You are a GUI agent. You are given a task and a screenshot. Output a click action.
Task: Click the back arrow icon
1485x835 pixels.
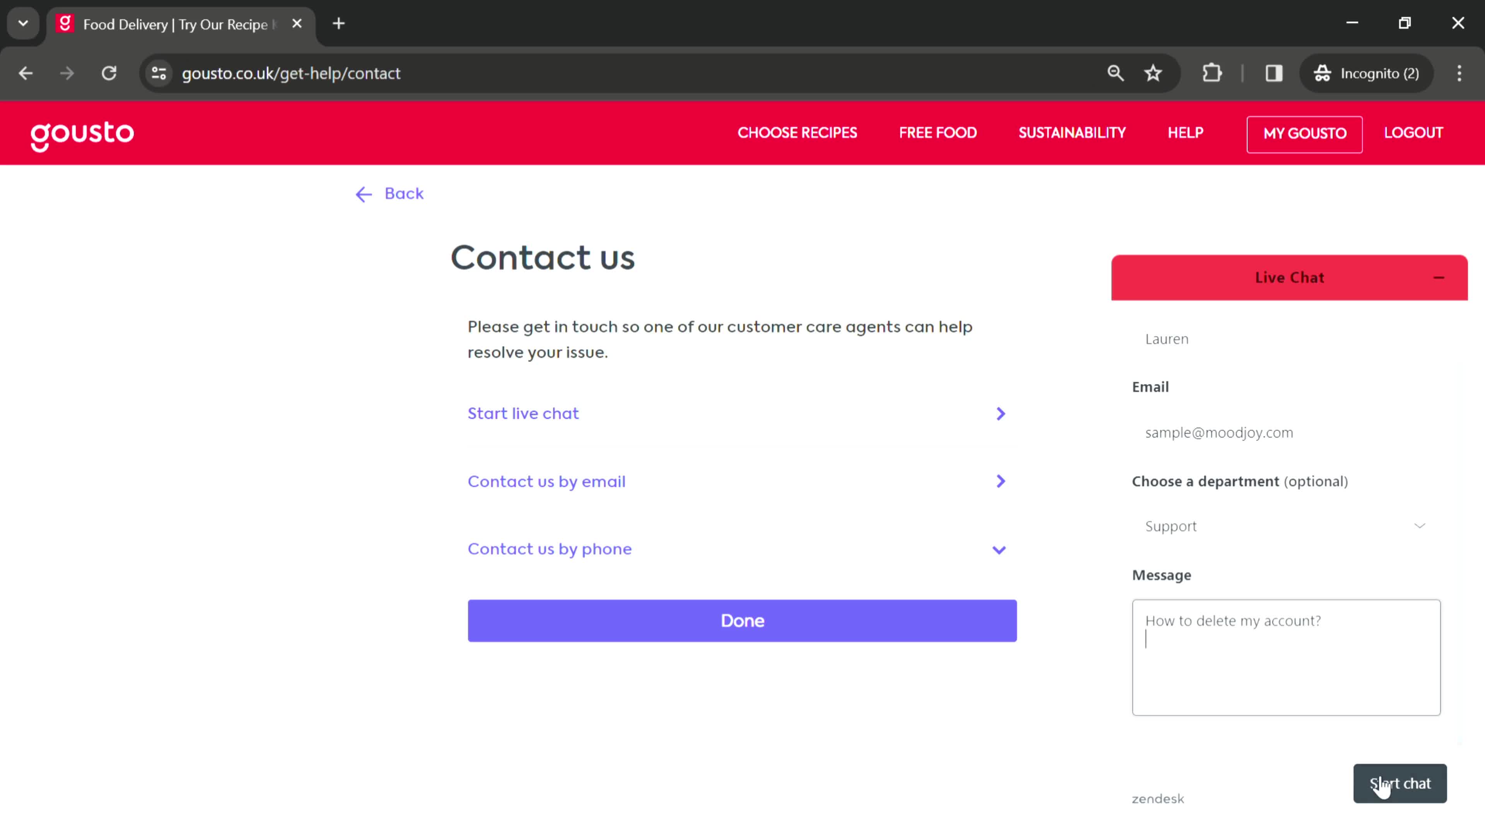point(364,194)
